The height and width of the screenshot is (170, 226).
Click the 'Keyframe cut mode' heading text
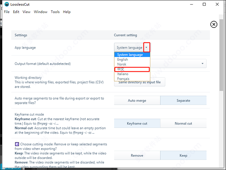point(29,114)
